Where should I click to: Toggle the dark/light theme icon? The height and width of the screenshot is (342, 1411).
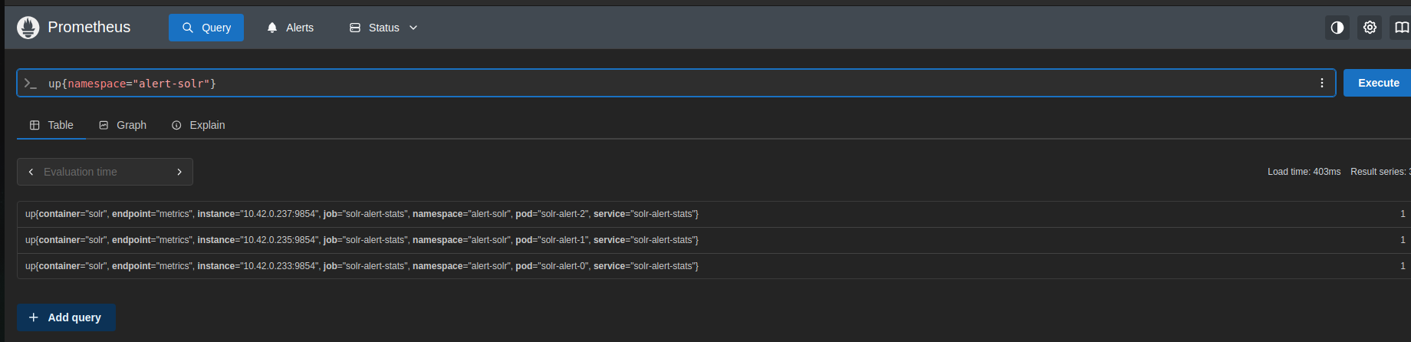click(x=1337, y=28)
